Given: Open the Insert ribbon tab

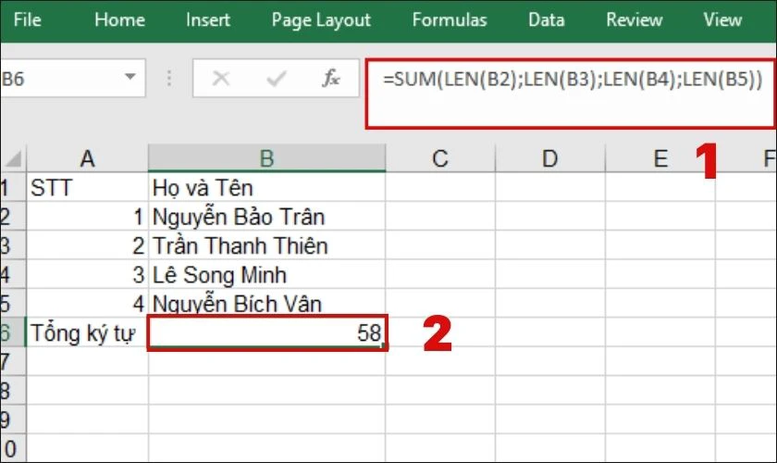Looking at the screenshot, I should (207, 19).
